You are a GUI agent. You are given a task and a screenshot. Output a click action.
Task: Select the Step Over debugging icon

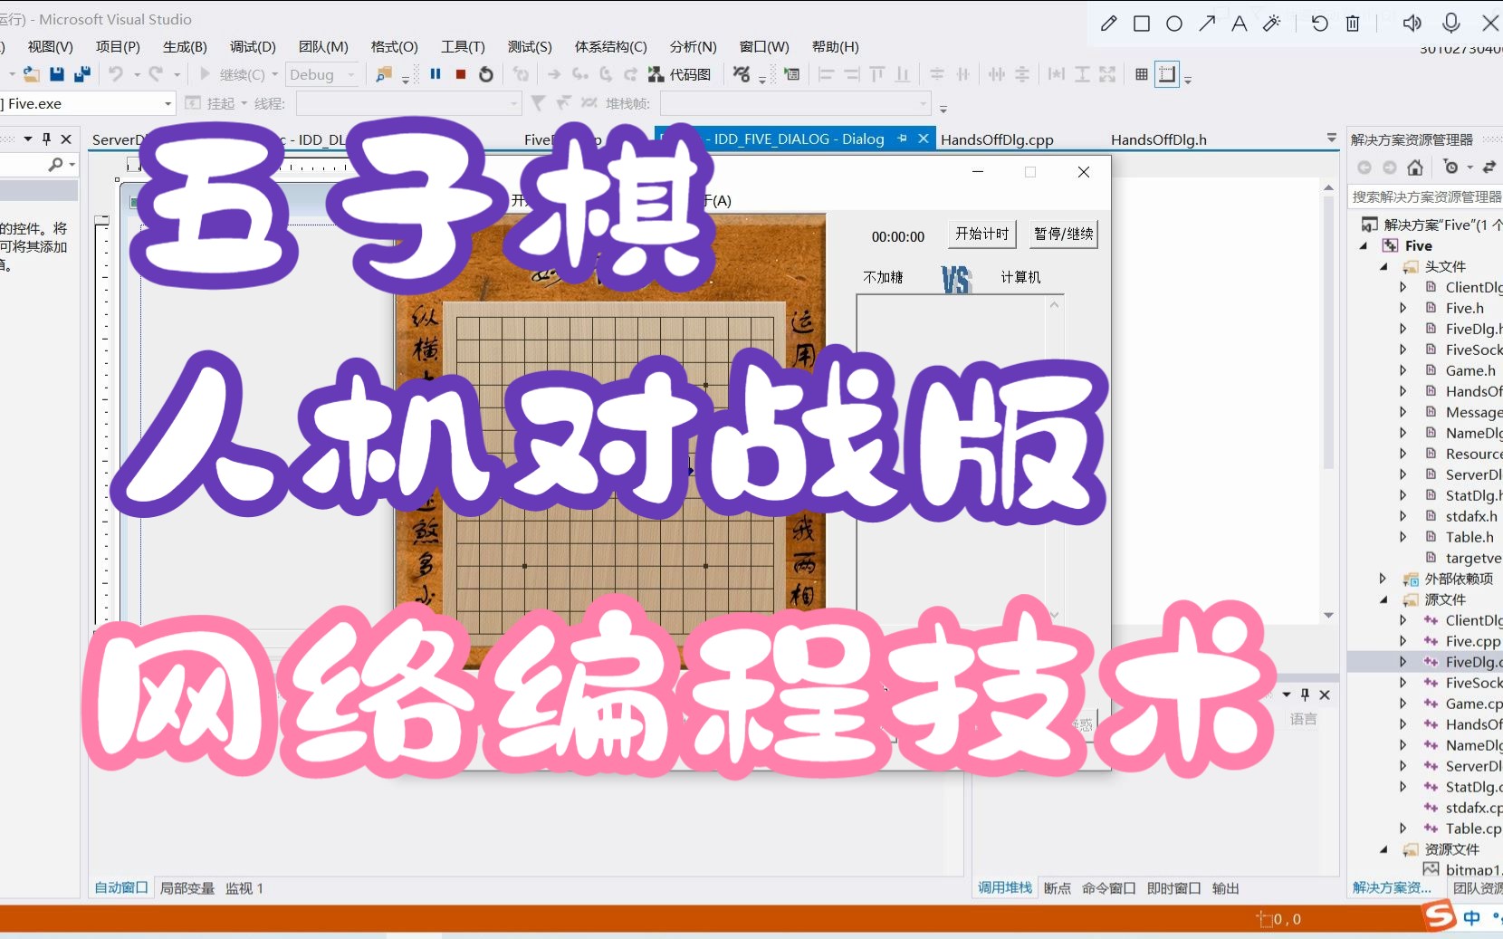(x=605, y=74)
